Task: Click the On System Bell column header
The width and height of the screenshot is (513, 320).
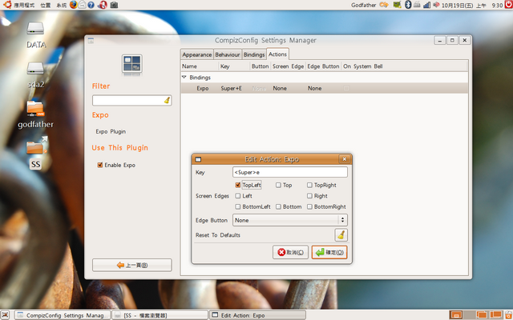Action: coord(363,66)
